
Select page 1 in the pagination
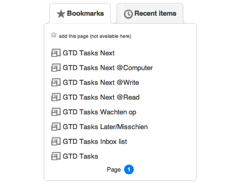[129, 170]
